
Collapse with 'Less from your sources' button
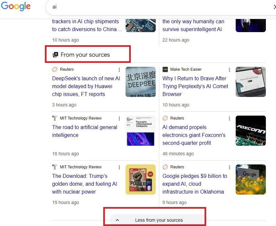(x=159, y=220)
